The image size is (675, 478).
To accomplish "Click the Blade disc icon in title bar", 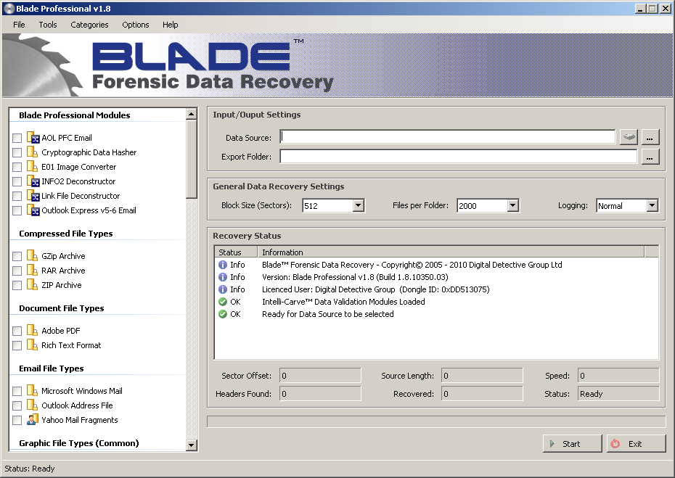I will (x=9, y=9).
